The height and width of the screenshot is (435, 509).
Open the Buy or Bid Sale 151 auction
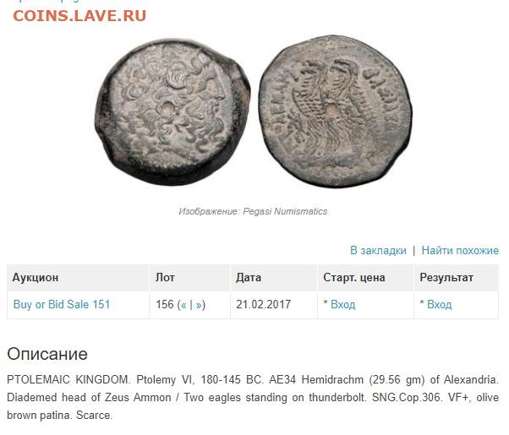62,304
